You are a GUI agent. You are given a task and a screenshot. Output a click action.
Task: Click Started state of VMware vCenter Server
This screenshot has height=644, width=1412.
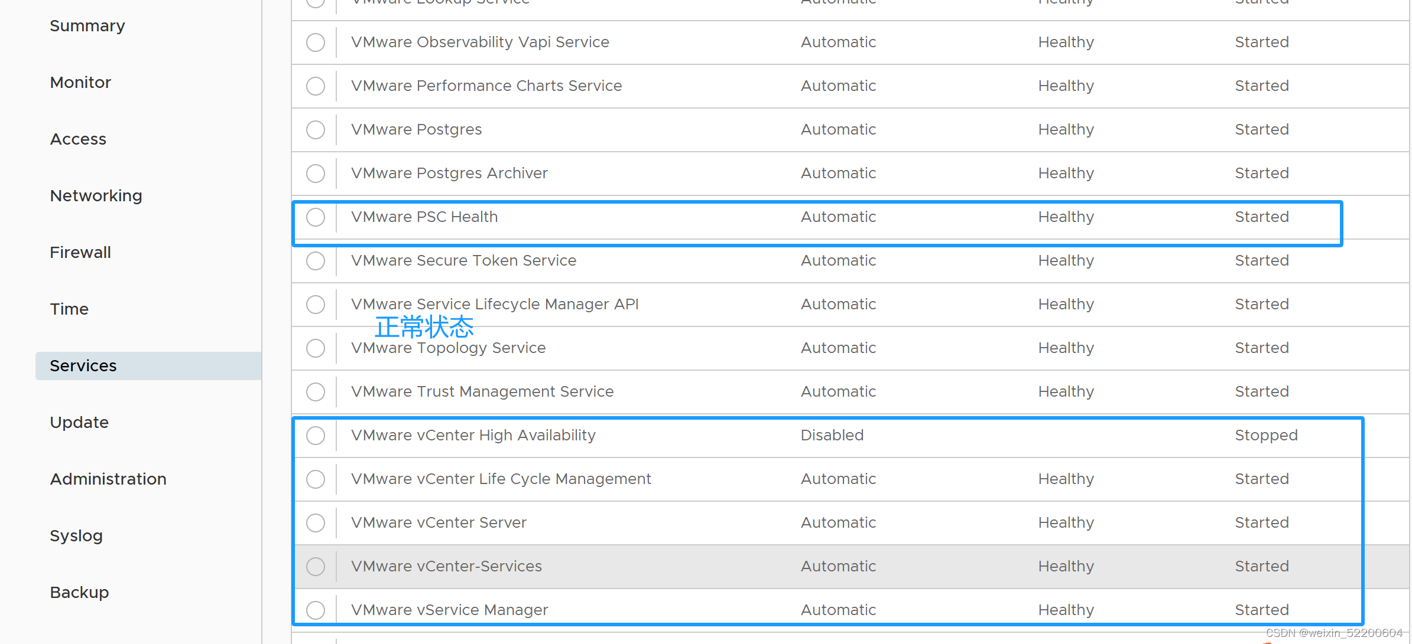1262,523
